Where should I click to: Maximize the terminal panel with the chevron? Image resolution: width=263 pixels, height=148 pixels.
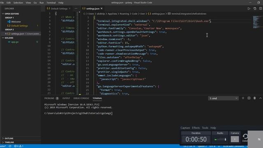pos(261,98)
